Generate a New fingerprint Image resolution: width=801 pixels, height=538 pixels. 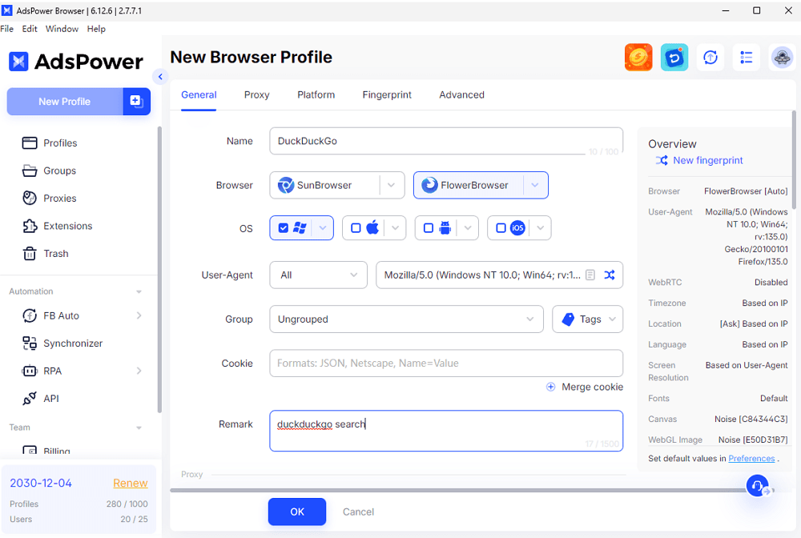698,160
